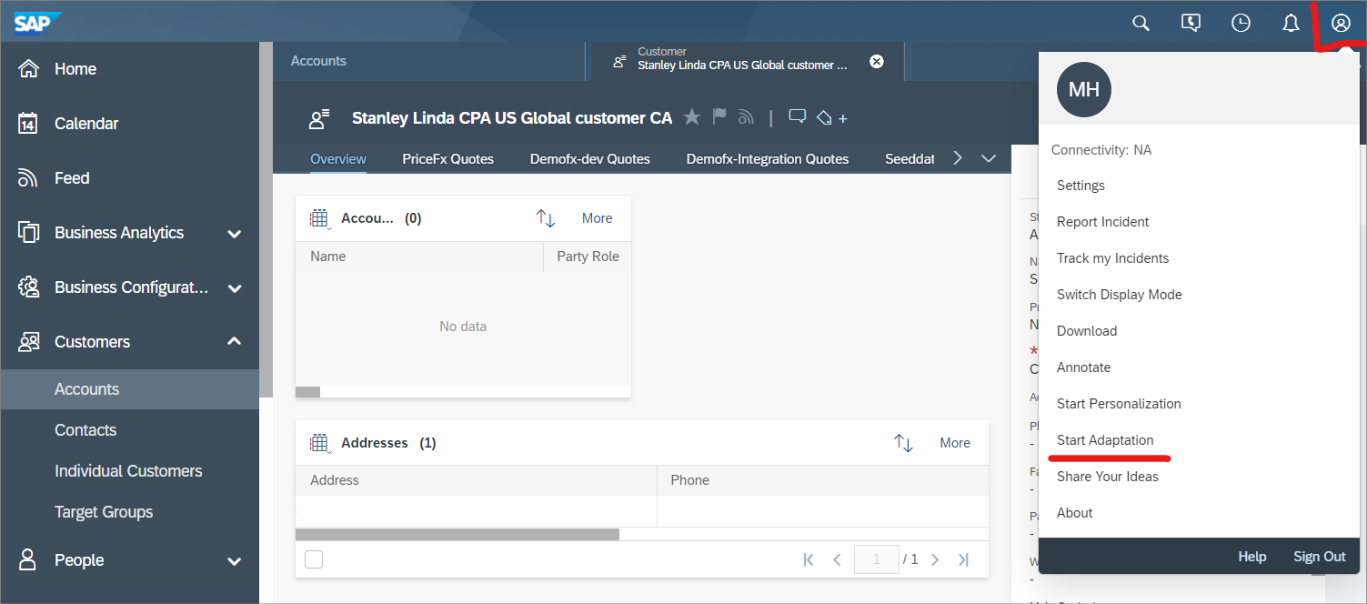
Task: Click the Sign Out link
Action: coord(1319,557)
